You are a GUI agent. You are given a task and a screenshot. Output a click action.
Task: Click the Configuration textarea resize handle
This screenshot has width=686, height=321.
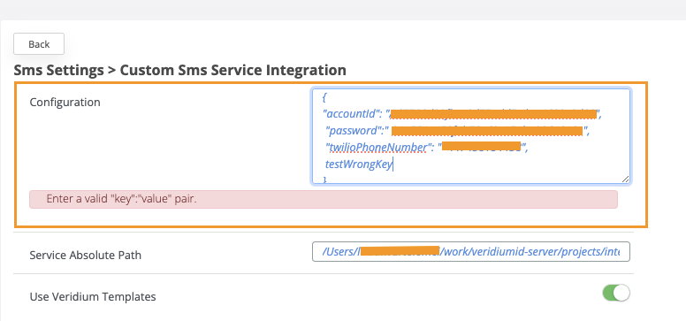point(626,179)
